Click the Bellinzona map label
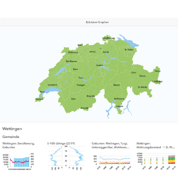The width and height of the screenshot is (178, 178). [119, 98]
